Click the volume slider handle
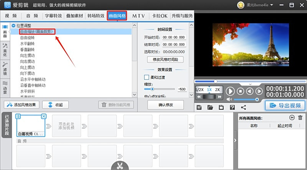Screen dimensions: 307x170 point(257,99)
